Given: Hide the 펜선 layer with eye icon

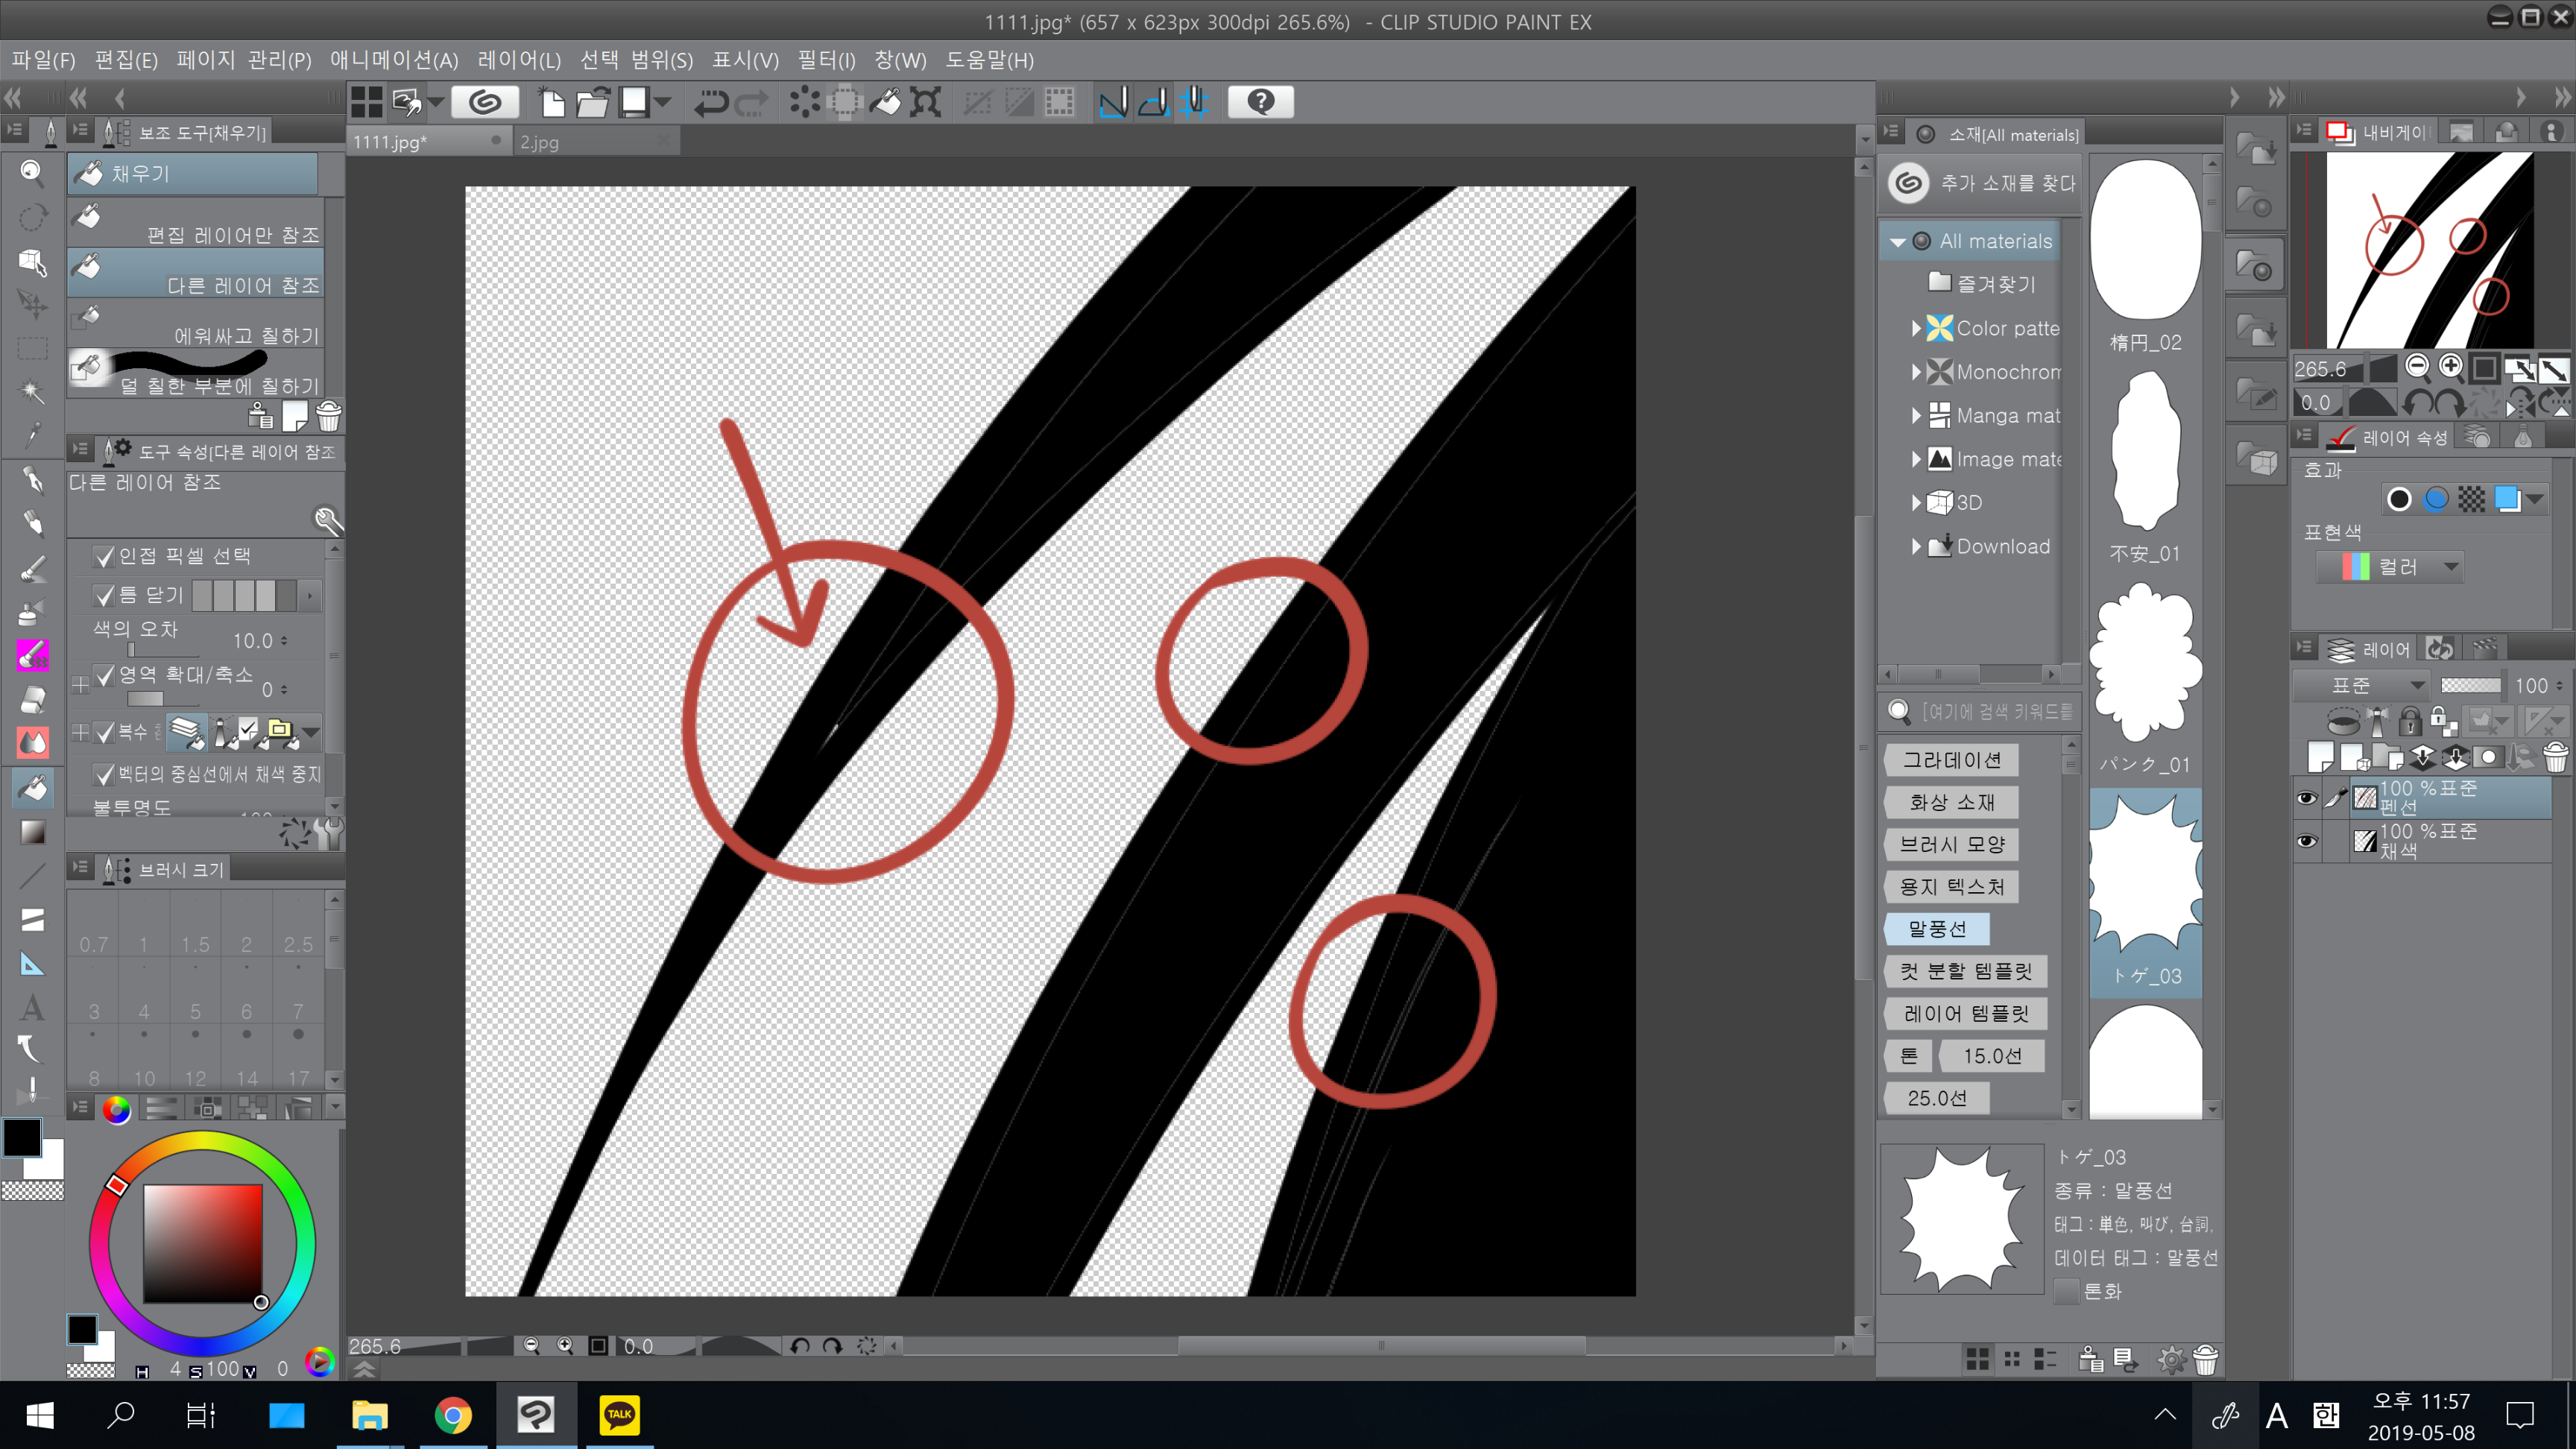Looking at the screenshot, I should coord(2306,798).
